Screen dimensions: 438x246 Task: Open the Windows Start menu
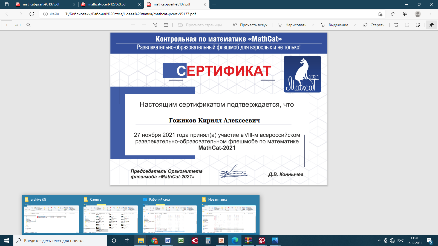click(x=7, y=241)
